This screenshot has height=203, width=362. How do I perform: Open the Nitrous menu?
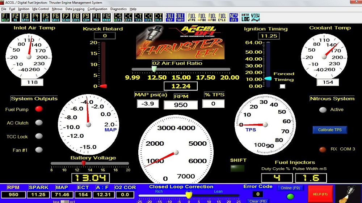(x=57, y=9)
